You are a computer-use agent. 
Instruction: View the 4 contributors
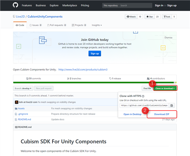click(156, 78)
